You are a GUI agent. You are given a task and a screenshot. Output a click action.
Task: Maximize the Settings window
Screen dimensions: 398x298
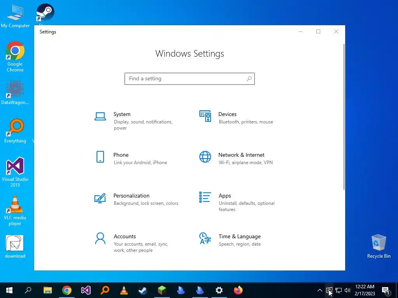point(318,31)
